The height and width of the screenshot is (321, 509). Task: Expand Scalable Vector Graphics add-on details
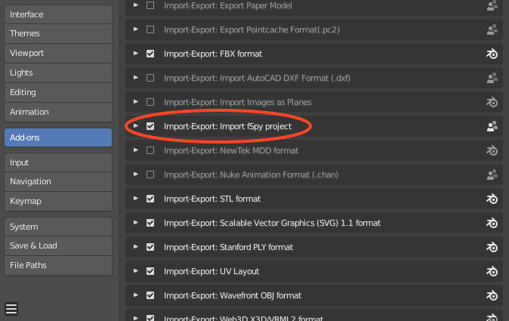pos(136,223)
